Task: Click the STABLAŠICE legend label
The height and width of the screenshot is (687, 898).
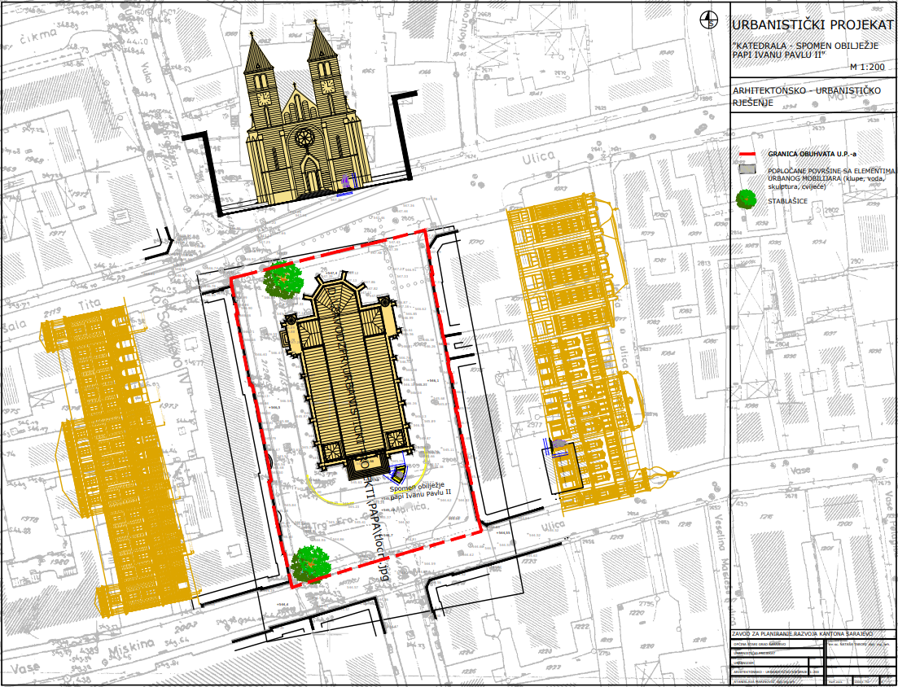Action: click(x=786, y=200)
